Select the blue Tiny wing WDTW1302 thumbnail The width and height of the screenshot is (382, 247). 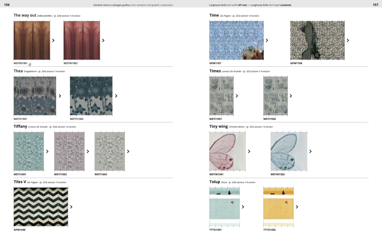pyautogui.click(x=289, y=151)
